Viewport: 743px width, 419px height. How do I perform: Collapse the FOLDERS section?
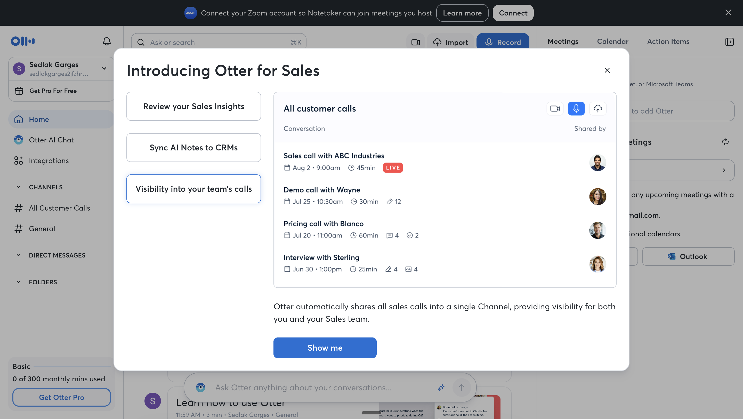[x=19, y=282]
